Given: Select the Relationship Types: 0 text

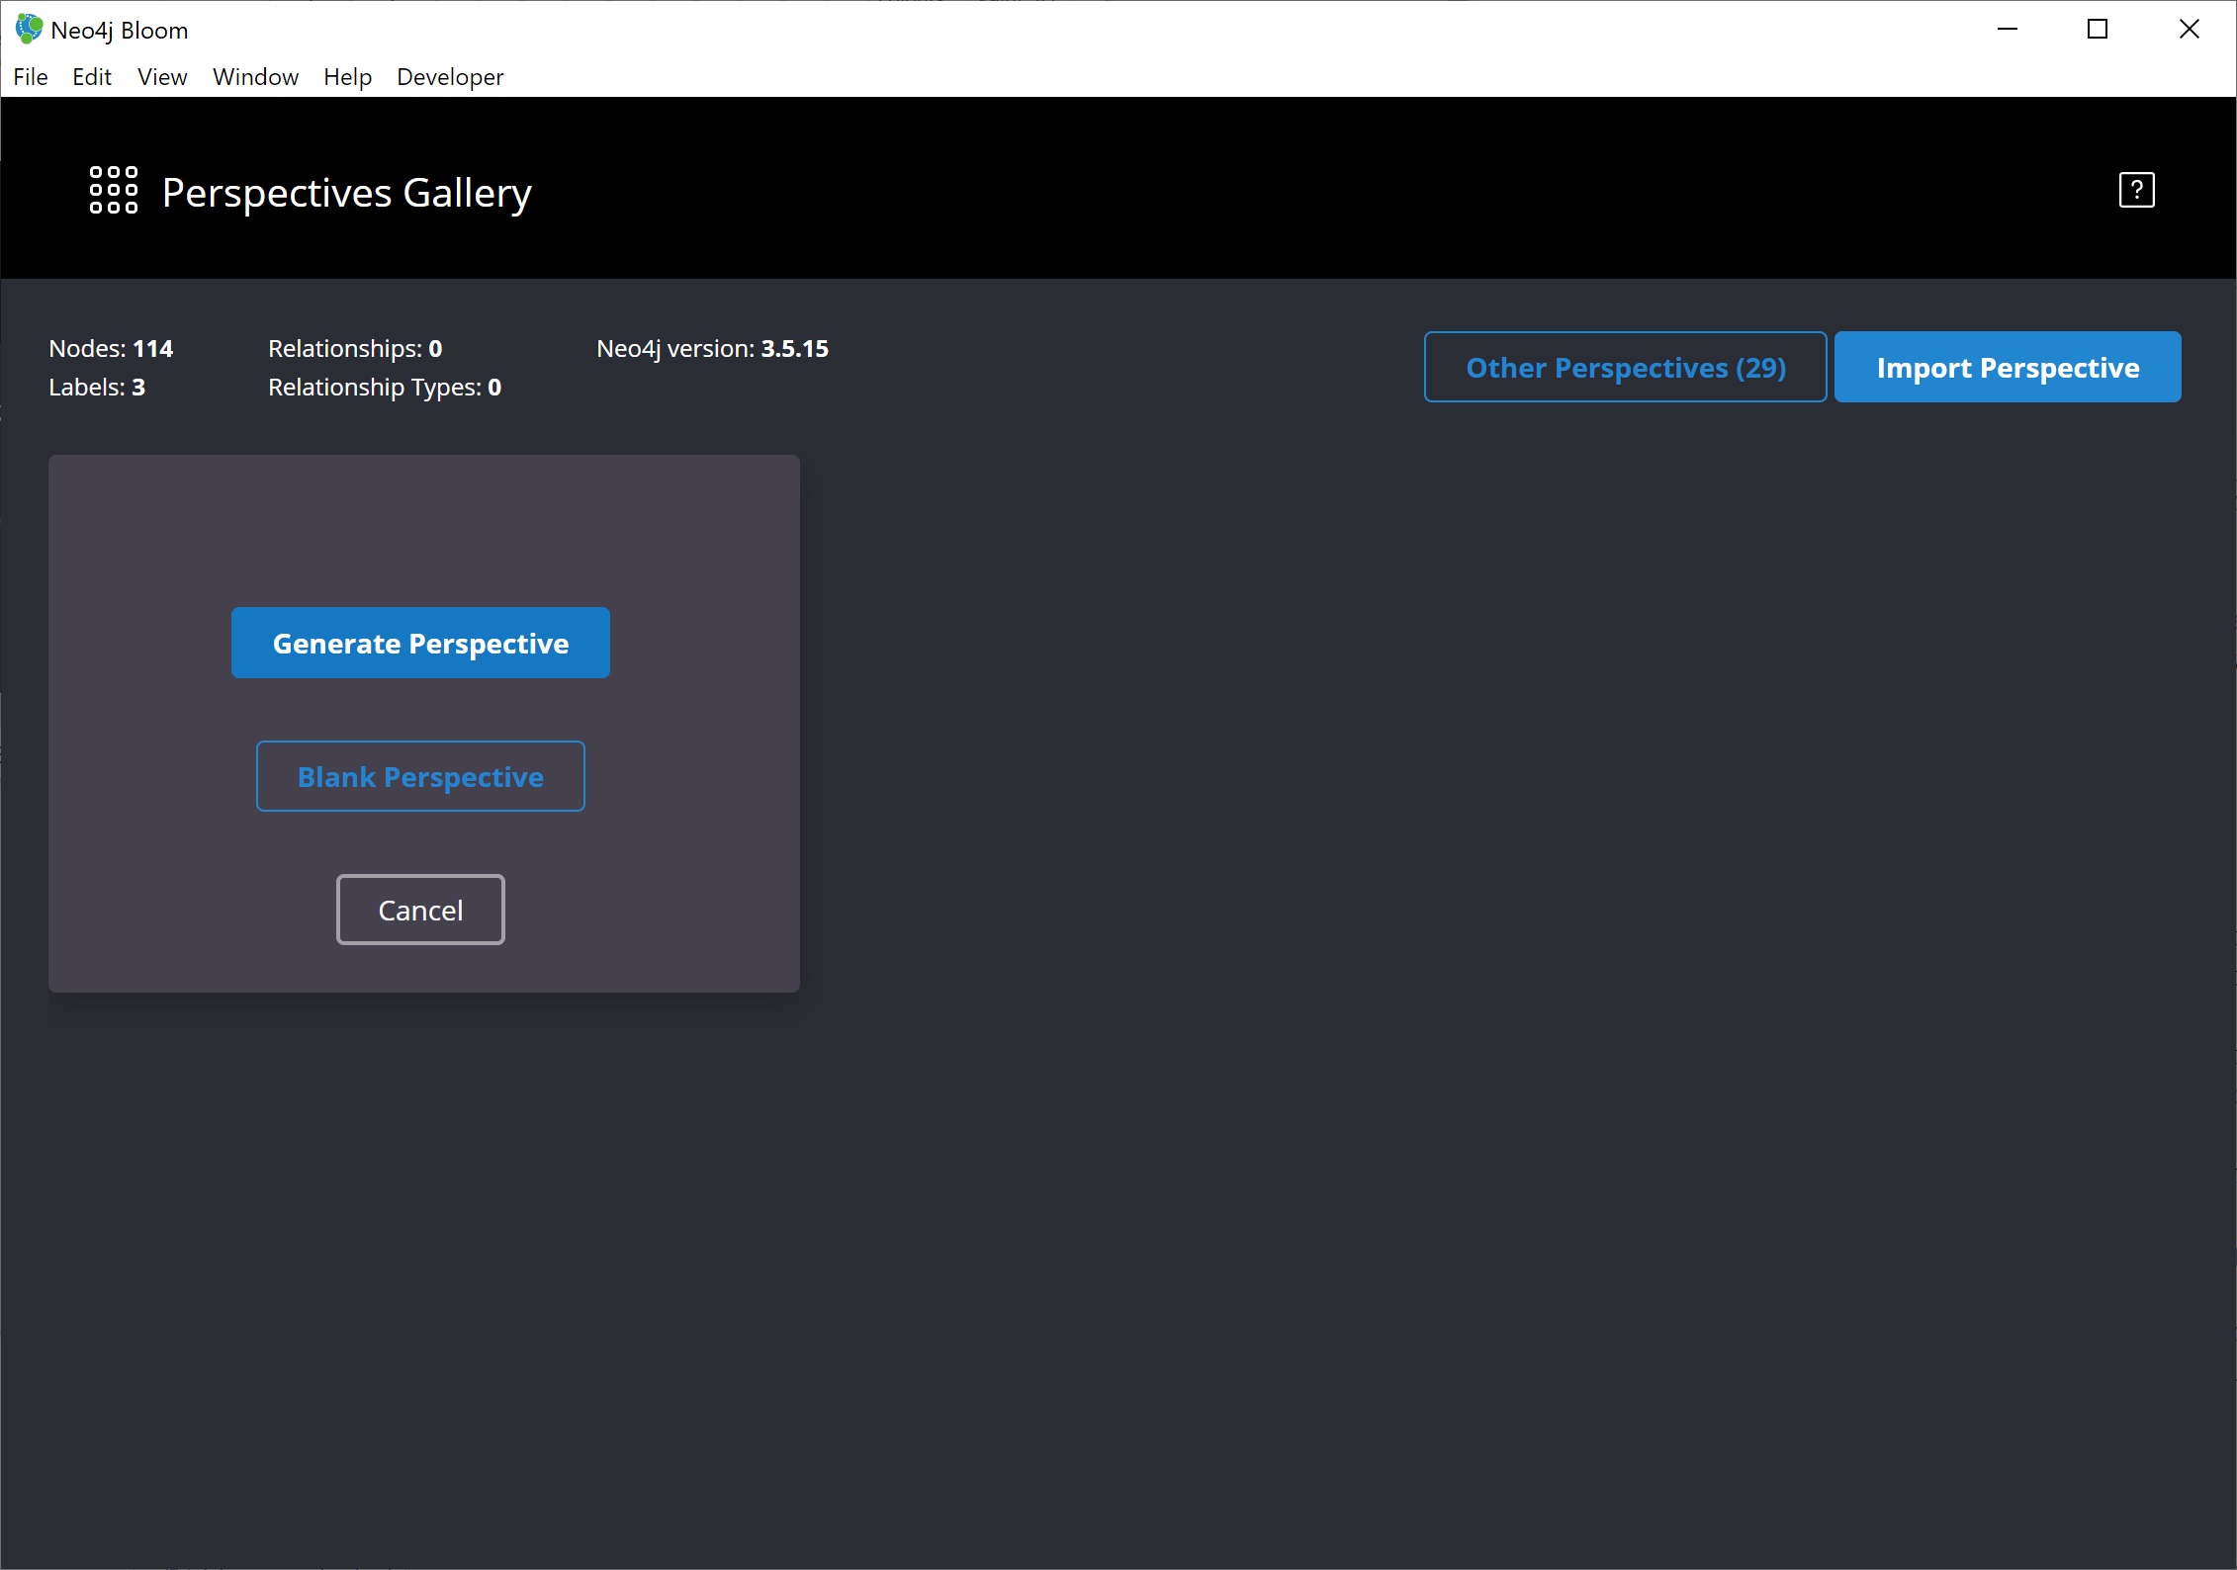Looking at the screenshot, I should [385, 388].
